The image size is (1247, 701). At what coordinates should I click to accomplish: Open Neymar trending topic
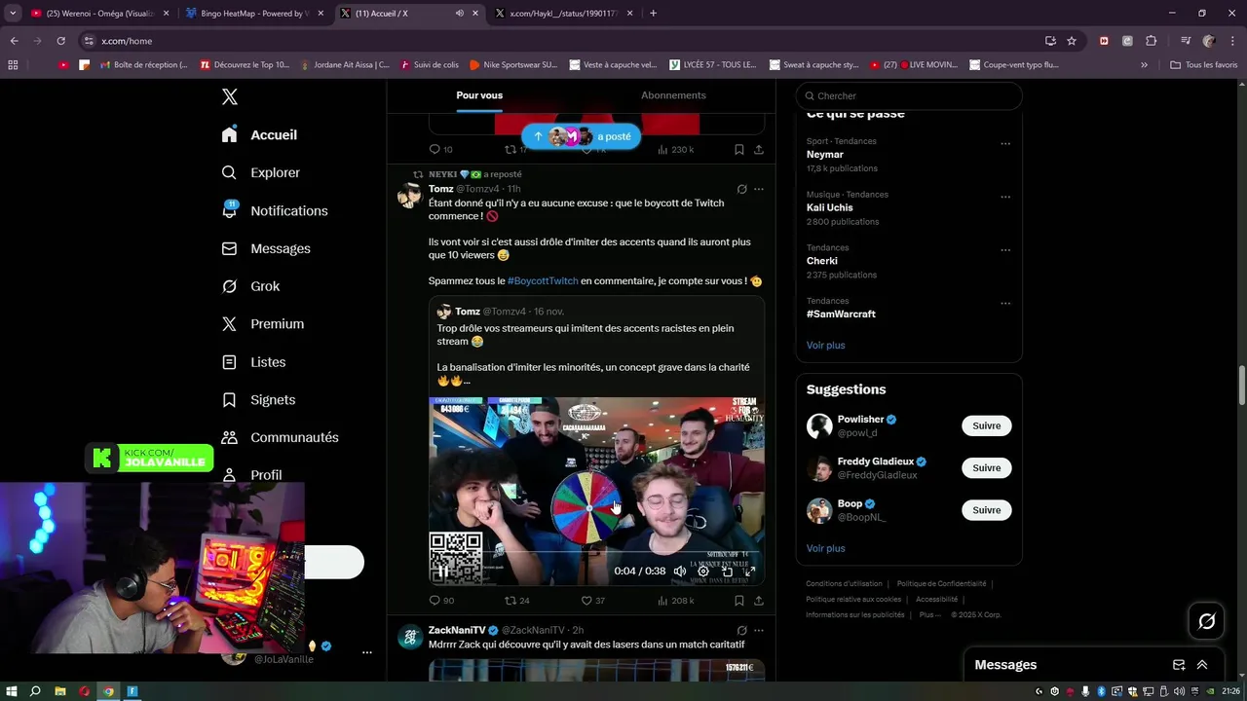(825, 155)
